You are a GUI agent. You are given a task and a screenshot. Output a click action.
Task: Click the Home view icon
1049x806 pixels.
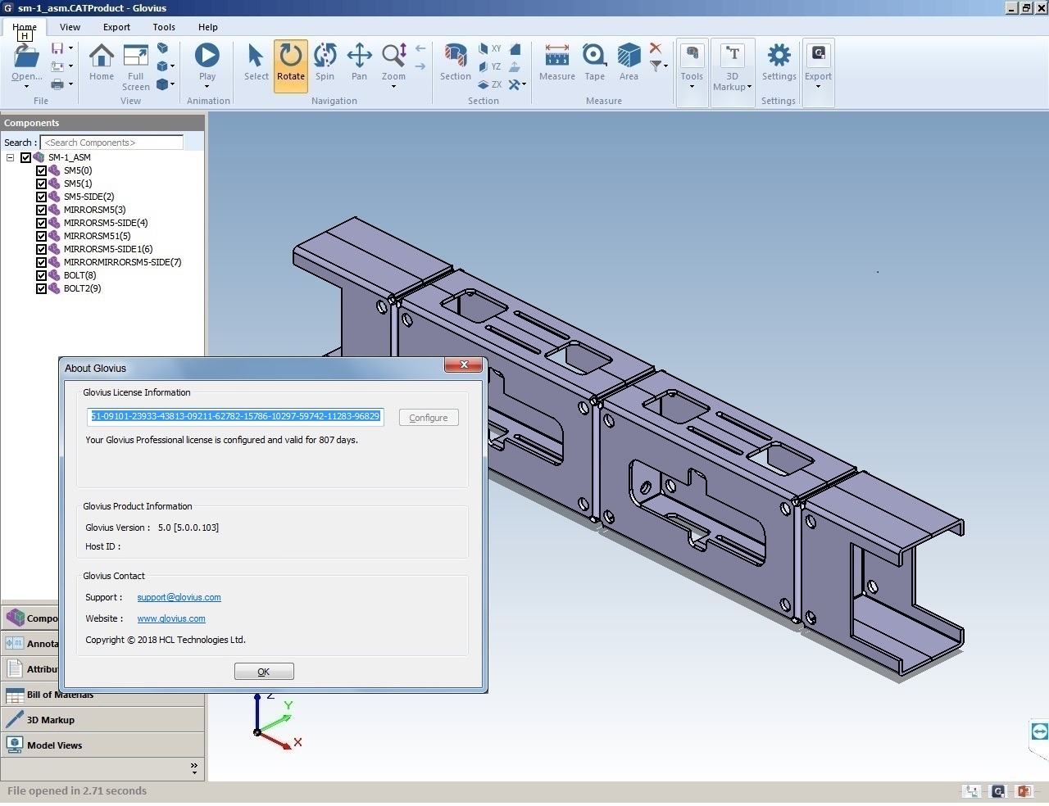tap(102, 56)
